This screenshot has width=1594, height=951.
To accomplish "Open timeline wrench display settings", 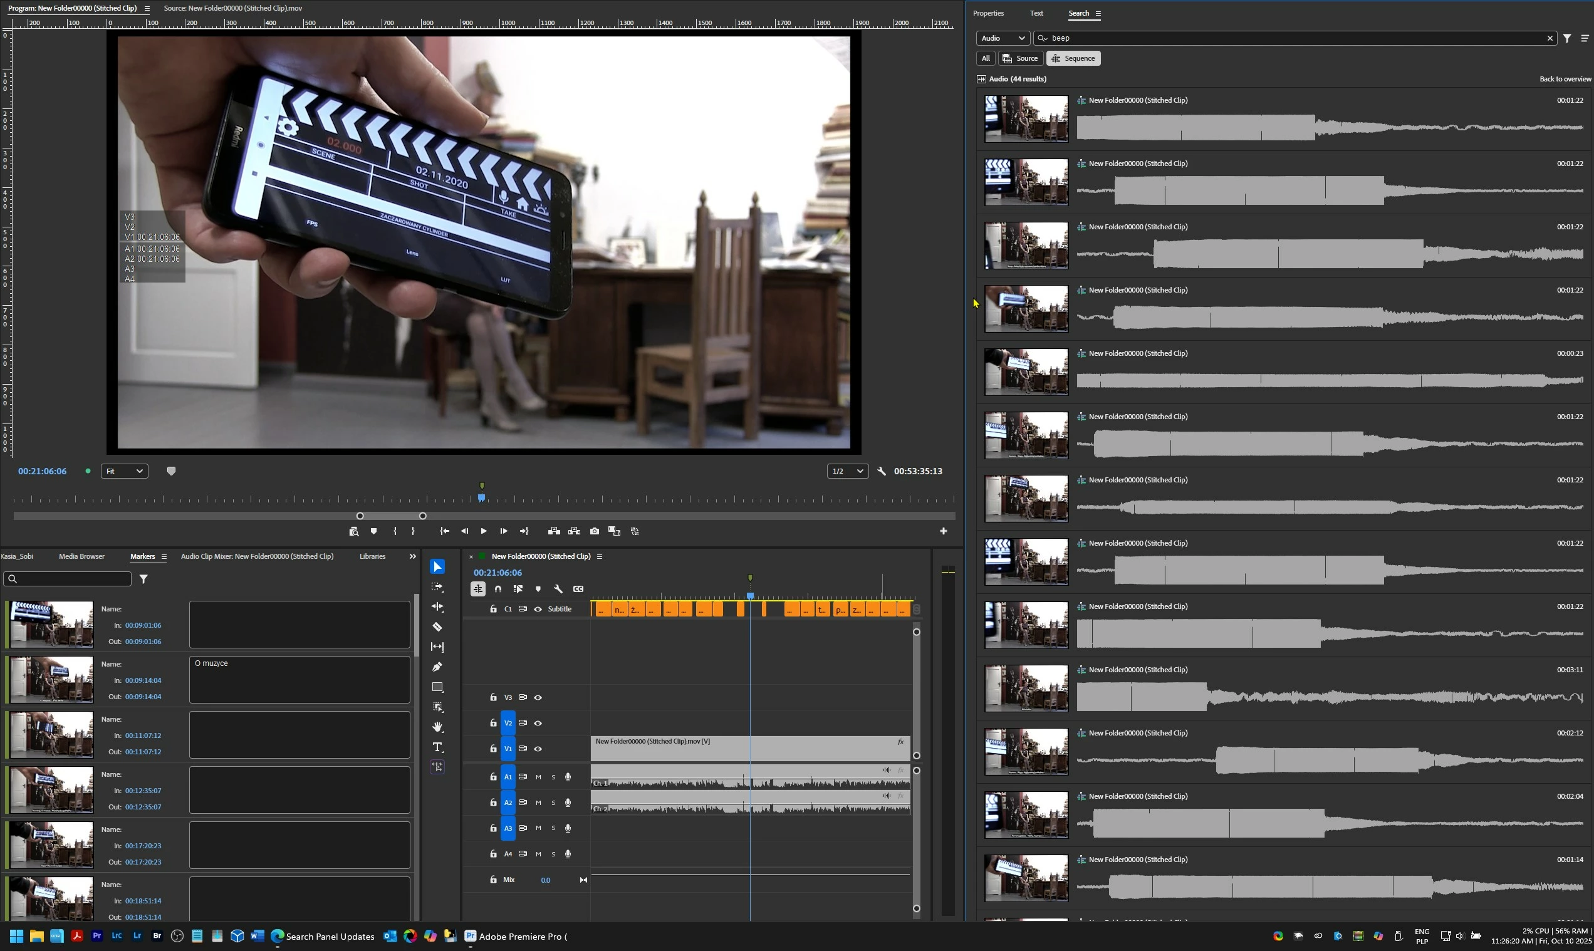I will 558,589.
